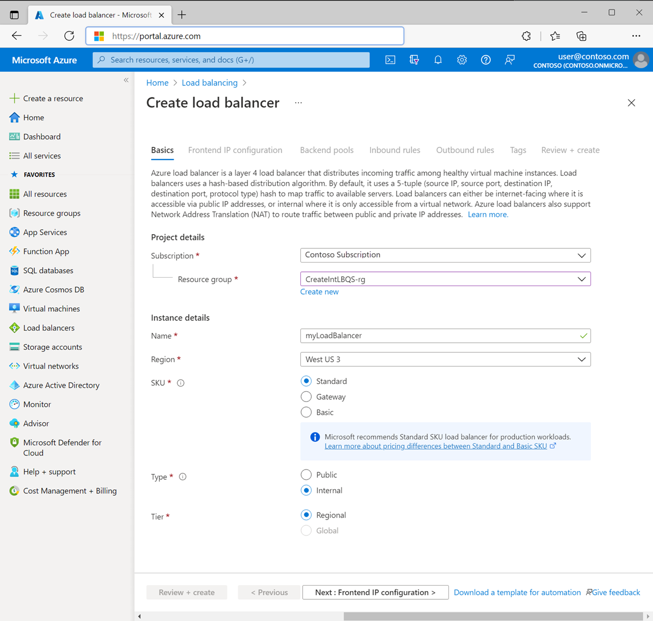
Task: Switch to the Review + create tab
Action: click(x=570, y=150)
